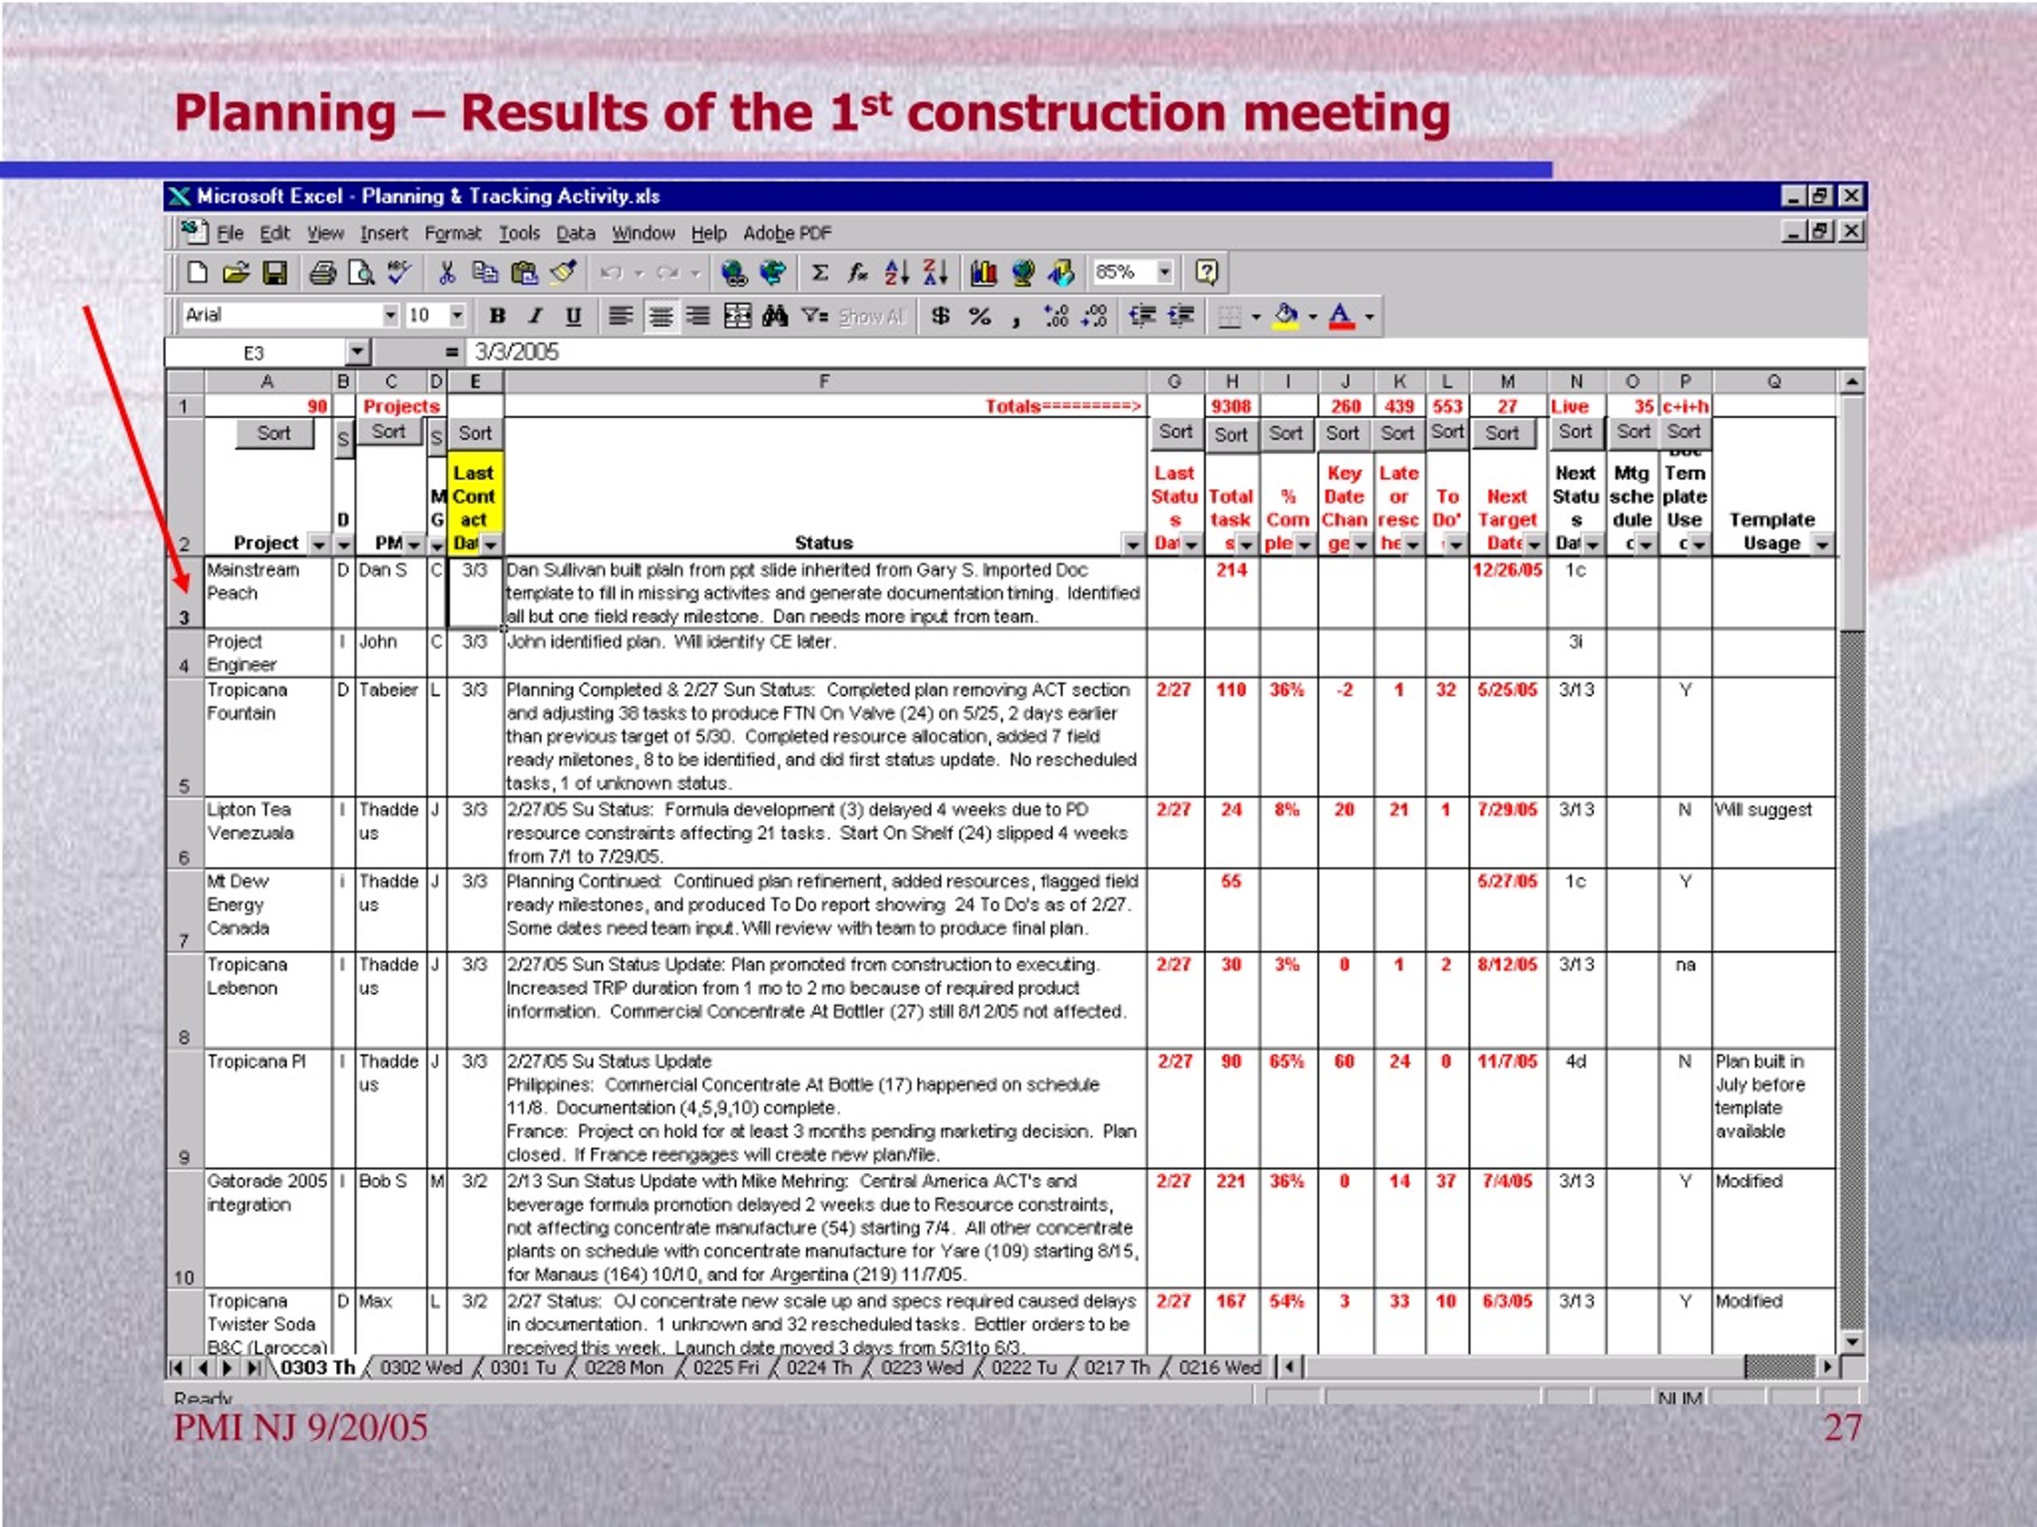
Task: Toggle Align Left
Action: (621, 317)
